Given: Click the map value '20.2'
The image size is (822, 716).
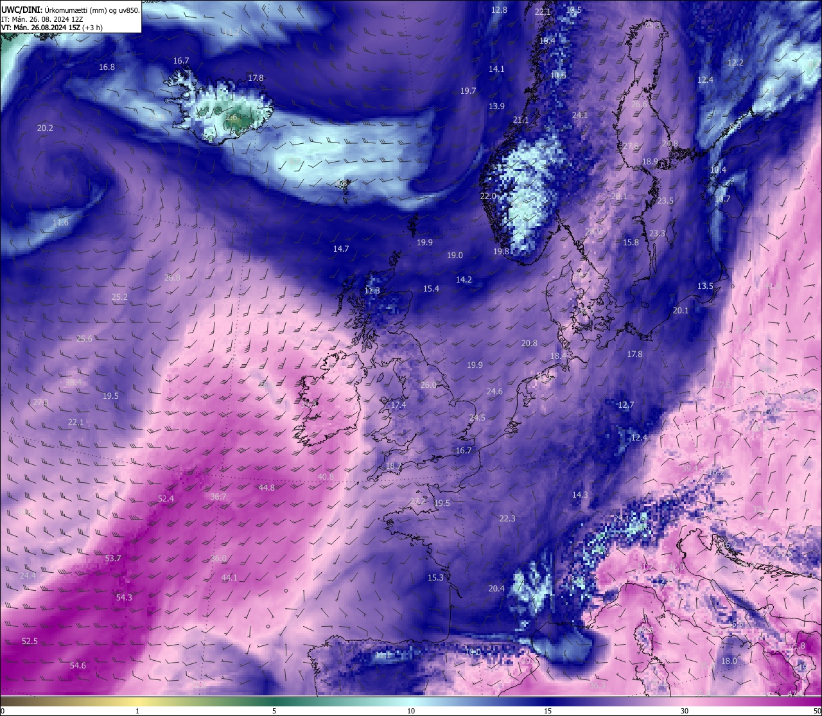Looking at the screenshot, I should 45,128.
